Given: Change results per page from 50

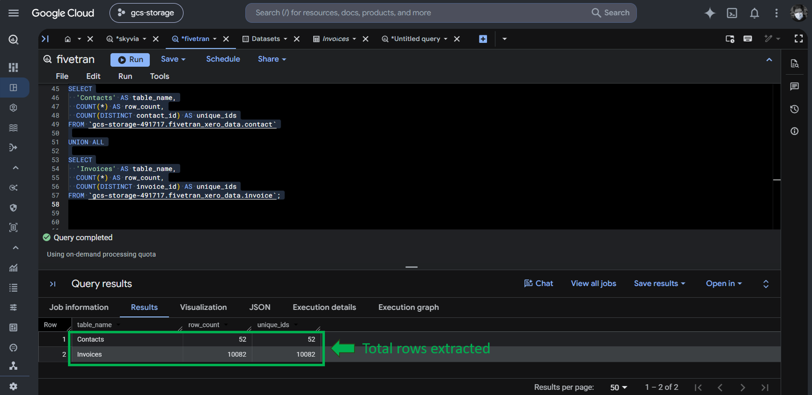Looking at the screenshot, I should 618,387.
